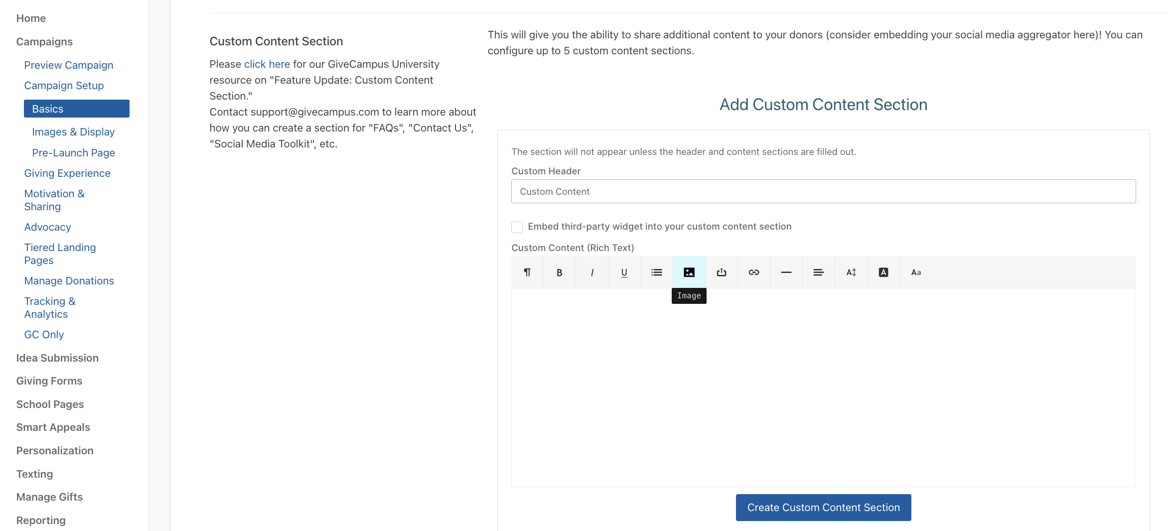The image size is (1168, 531).
Task: Open the GiveCampus University 'click here' link
Action: click(267, 64)
